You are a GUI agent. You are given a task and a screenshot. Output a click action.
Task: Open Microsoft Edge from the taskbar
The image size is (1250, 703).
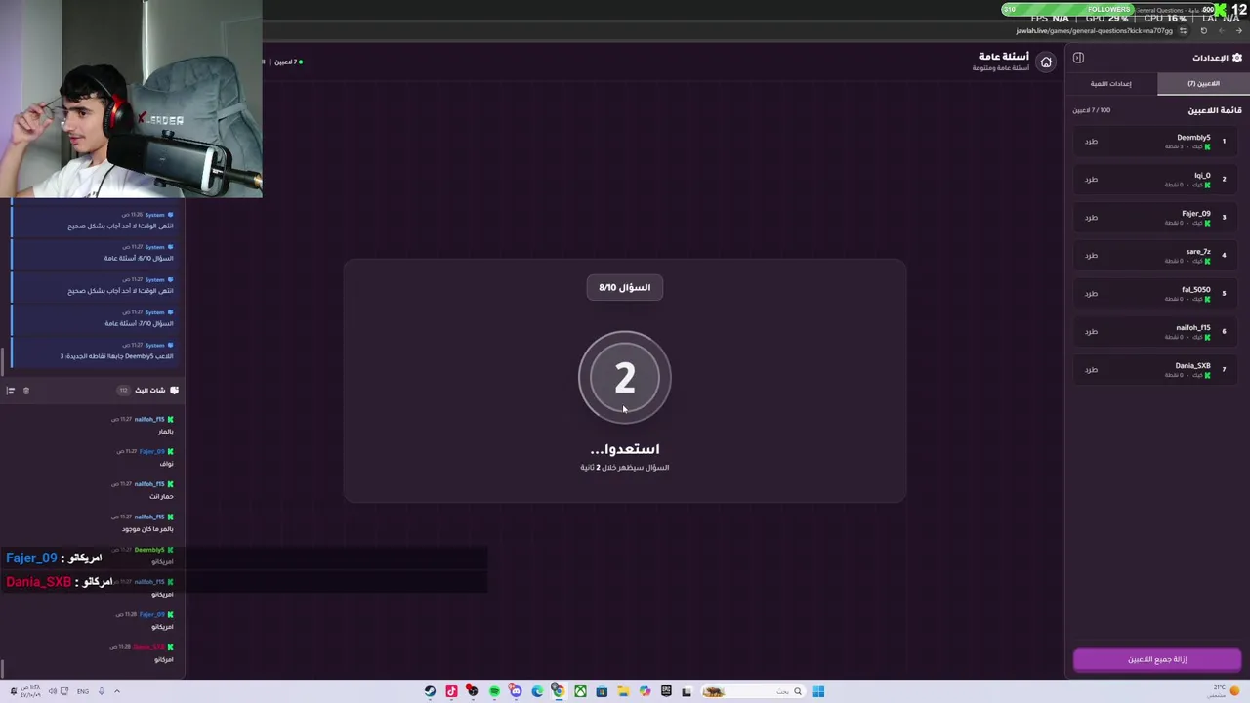(537, 691)
